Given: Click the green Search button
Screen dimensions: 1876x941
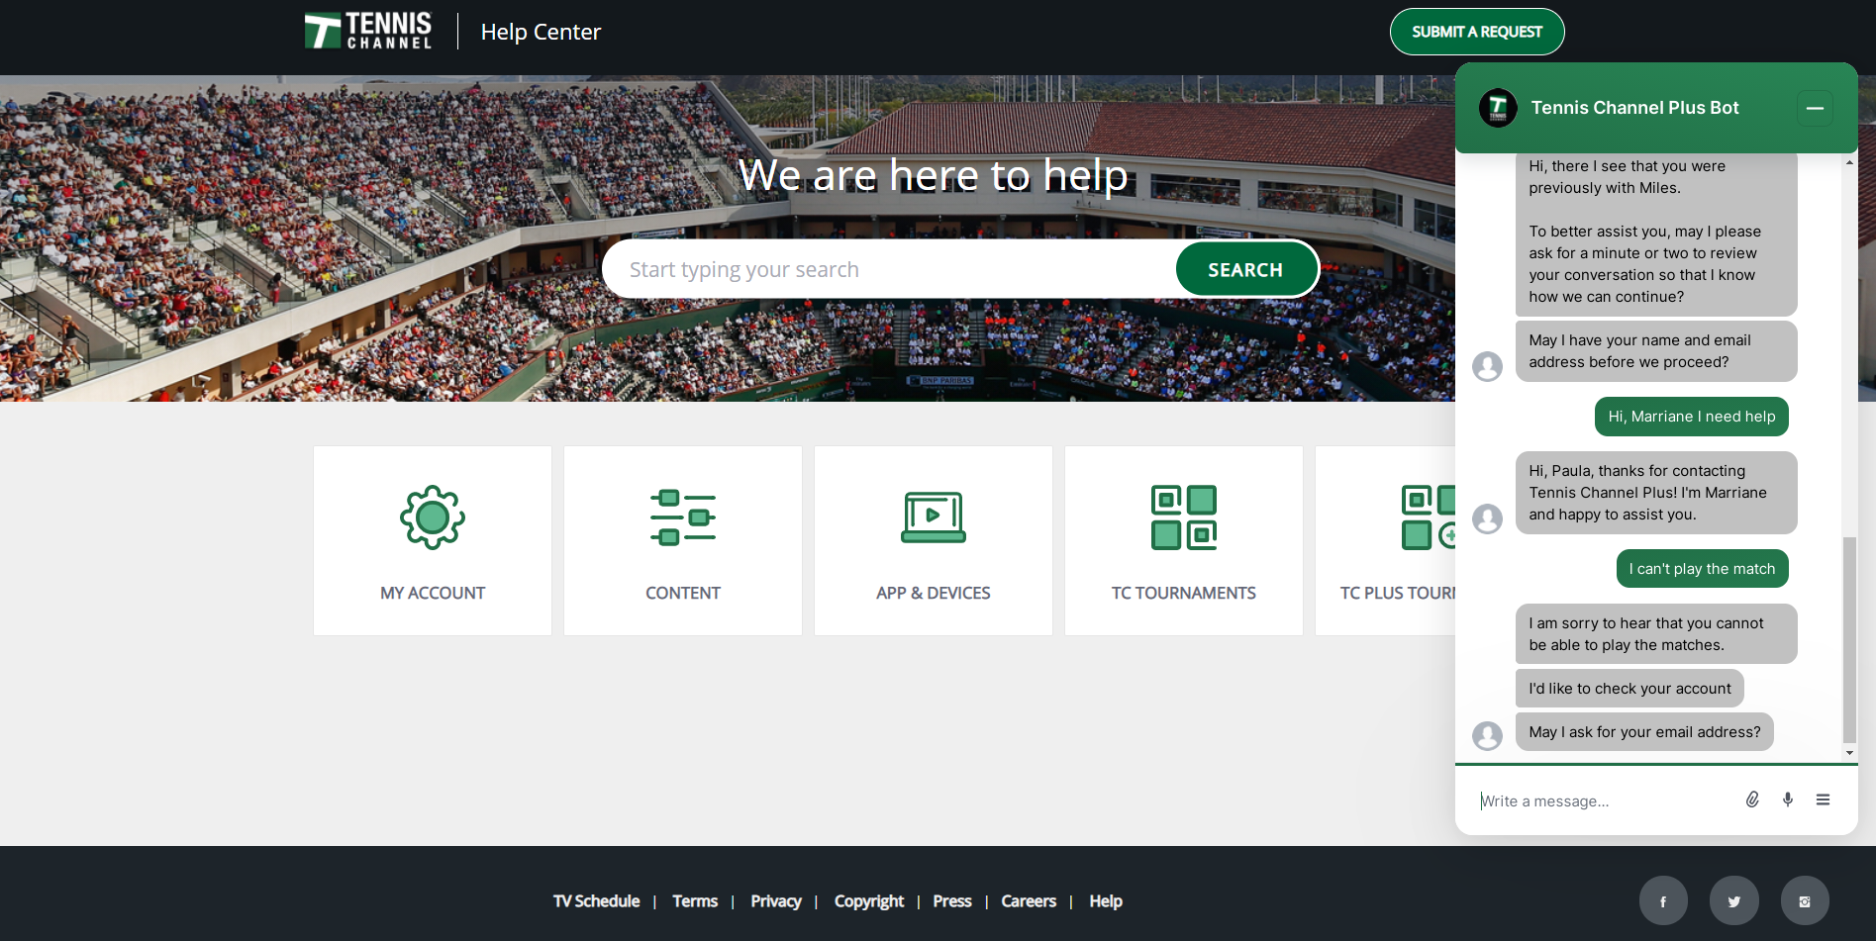Looking at the screenshot, I should click(1245, 269).
